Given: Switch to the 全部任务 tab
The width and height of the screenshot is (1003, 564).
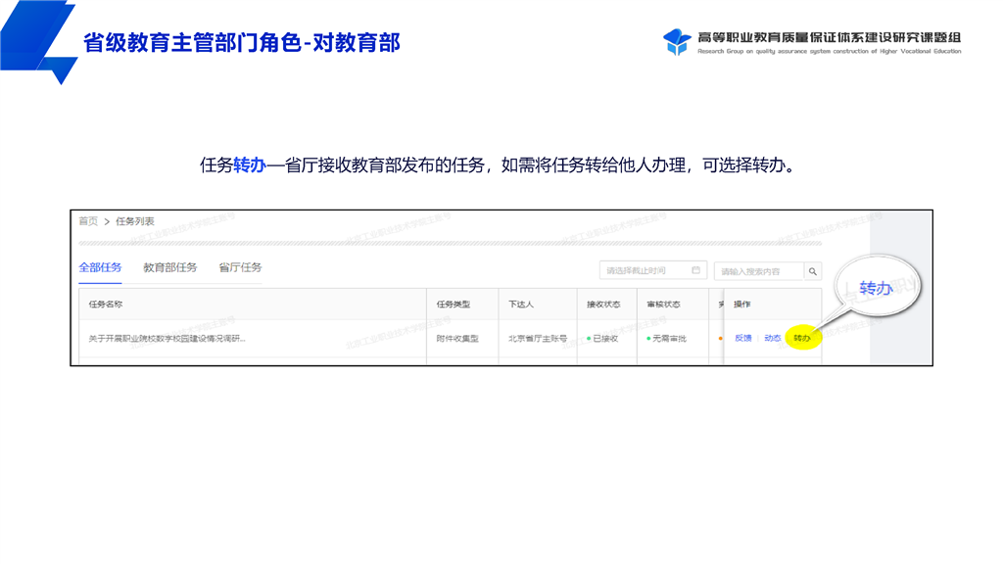Looking at the screenshot, I should (100, 267).
